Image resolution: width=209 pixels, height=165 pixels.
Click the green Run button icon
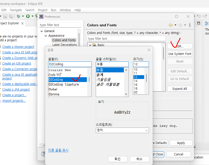coord(28,16)
